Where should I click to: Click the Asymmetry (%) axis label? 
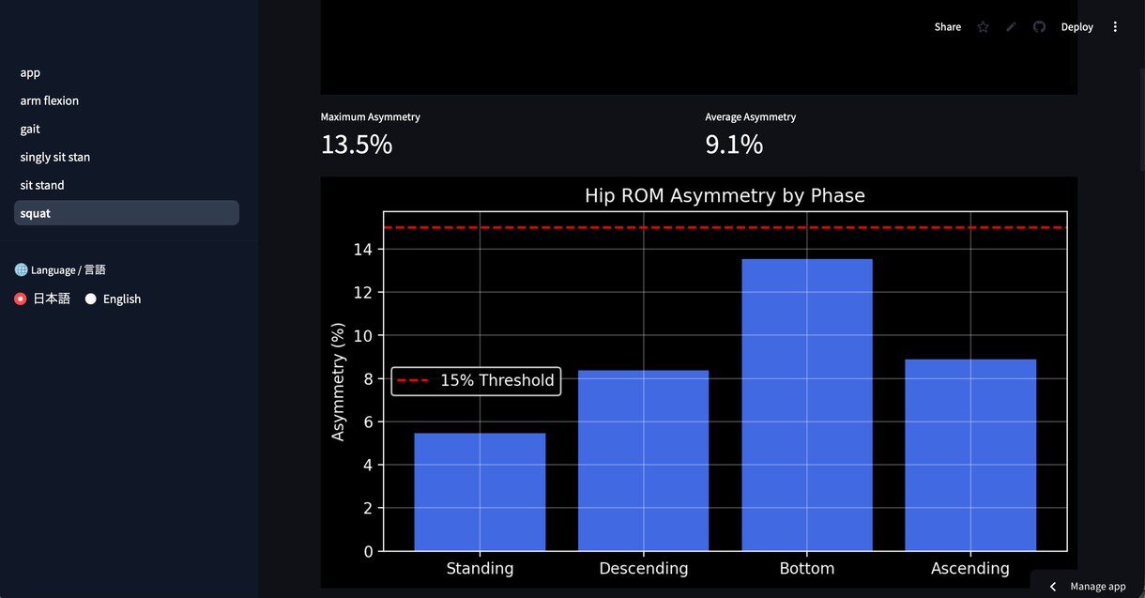pyautogui.click(x=339, y=381)
